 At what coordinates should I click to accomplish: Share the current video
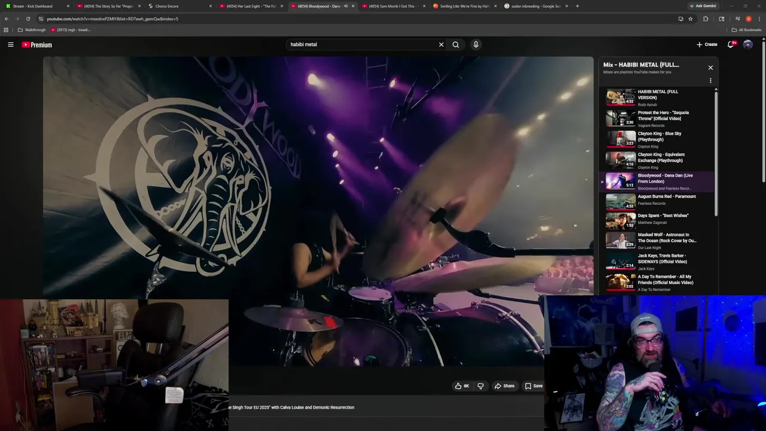tap(504, 386)
